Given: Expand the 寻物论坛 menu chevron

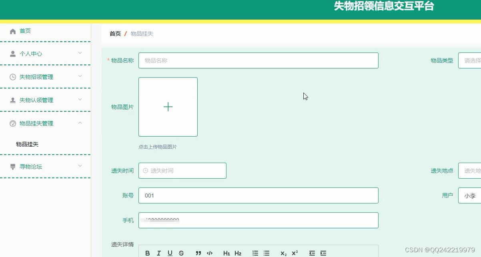Looking at the screenshot, I should click(x=80, y=166).
